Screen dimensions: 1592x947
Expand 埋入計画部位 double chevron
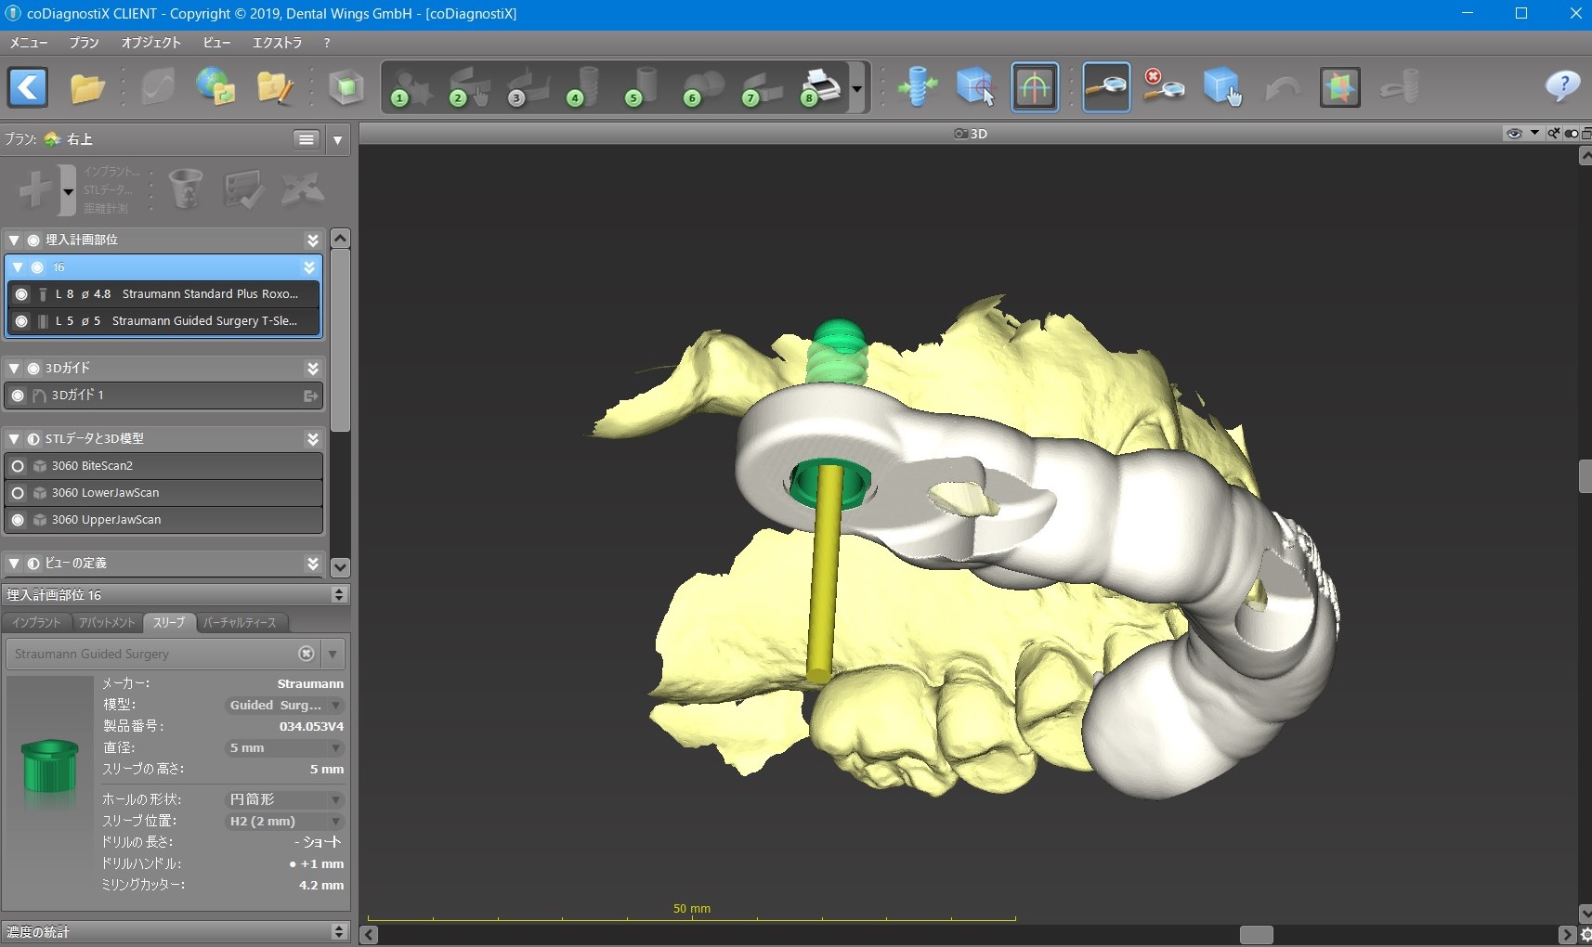(313, 240)
